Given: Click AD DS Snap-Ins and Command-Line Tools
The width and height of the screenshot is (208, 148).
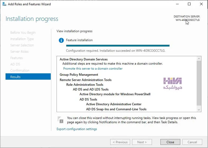Looking at the screenshot, I should tap(116, 109).
